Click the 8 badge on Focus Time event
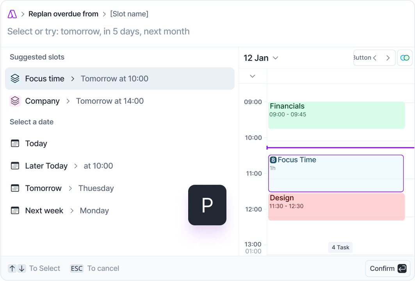This screenshot has width=415, height=281. coord(273,159)
